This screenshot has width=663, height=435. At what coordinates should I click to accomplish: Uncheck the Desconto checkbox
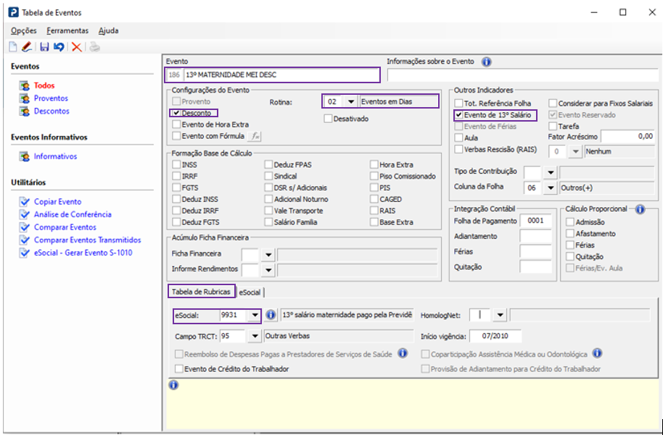176,114
